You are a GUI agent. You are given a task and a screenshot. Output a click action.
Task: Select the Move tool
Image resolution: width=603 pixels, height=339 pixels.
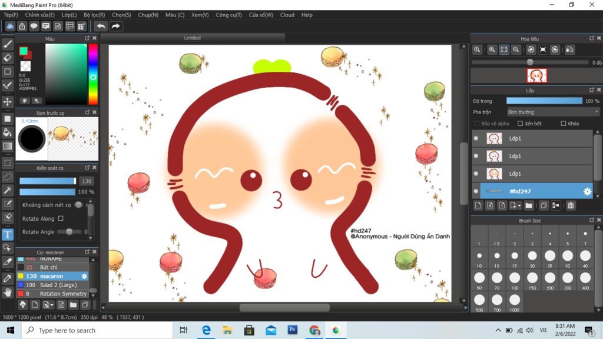[7, 102]
